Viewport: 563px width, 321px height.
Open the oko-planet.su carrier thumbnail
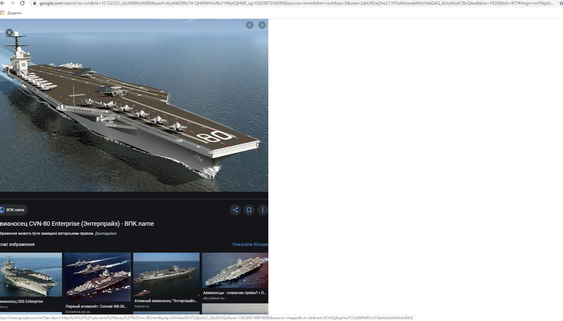[x=235, y=270]
